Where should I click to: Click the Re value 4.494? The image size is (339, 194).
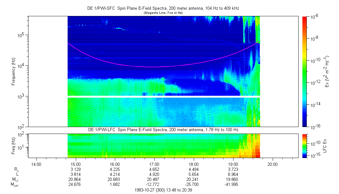click(x=193, y=169)
